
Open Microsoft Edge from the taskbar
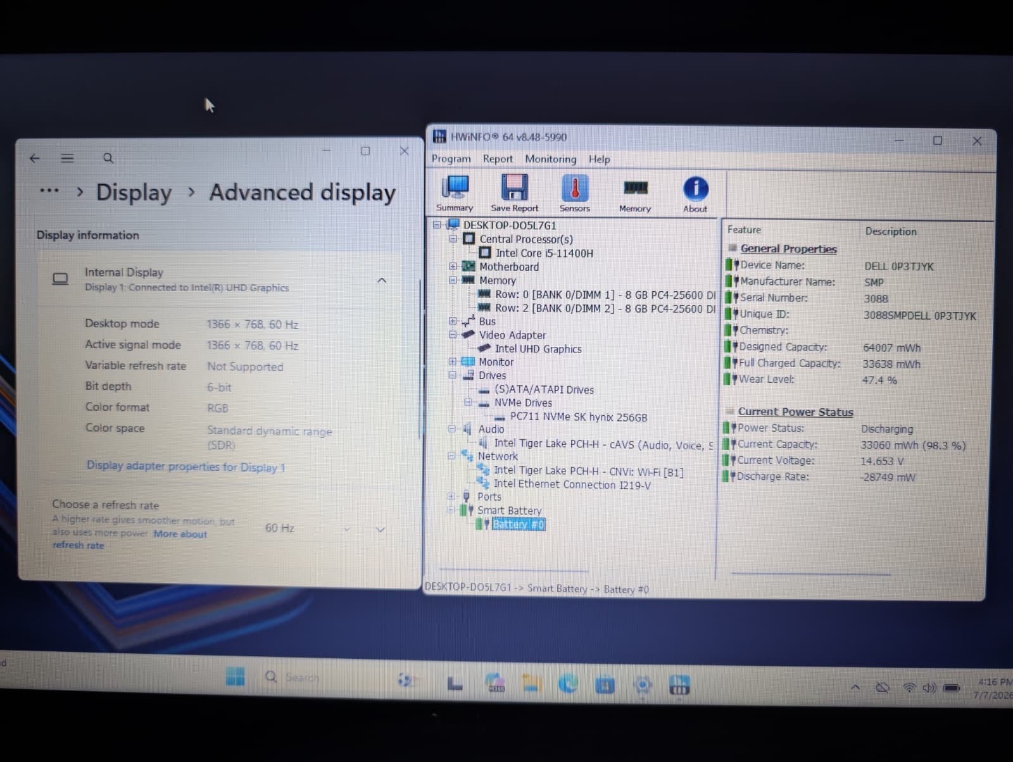coord(567,683)
